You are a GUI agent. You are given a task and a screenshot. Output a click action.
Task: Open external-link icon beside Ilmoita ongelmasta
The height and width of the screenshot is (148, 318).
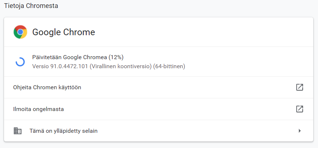click(x=299, y=109)
